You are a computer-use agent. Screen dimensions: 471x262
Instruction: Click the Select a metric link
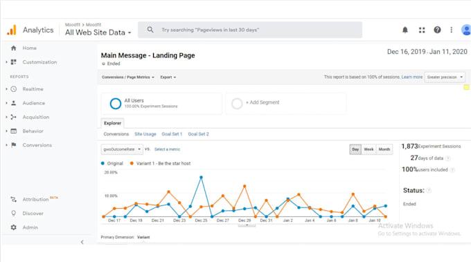167,149
